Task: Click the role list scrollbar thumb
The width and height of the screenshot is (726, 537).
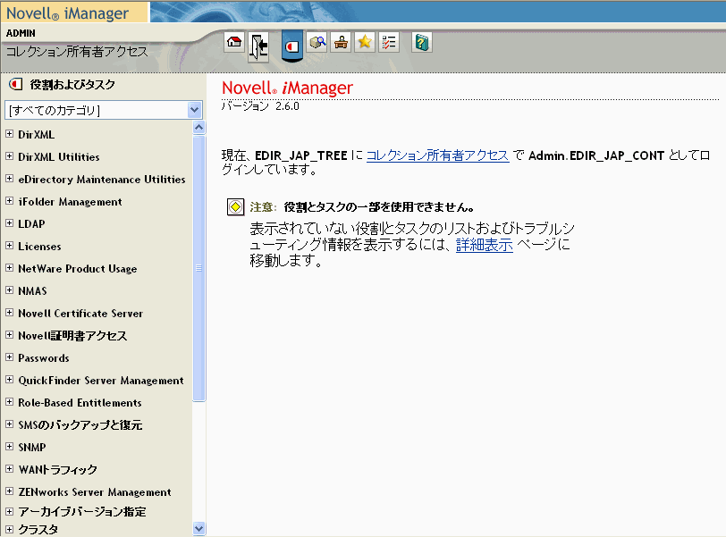Action: point(199,268)
